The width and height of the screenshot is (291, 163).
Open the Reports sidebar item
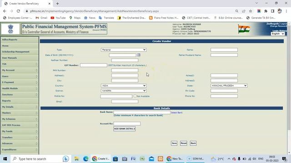tap(20, 101)
